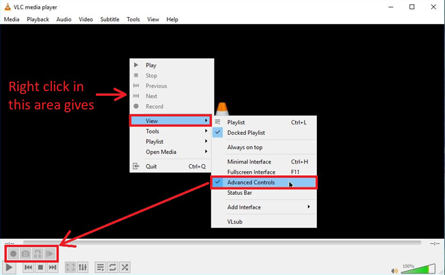Open the Subtitle menu
445x275 pixels.
[110, 19]
